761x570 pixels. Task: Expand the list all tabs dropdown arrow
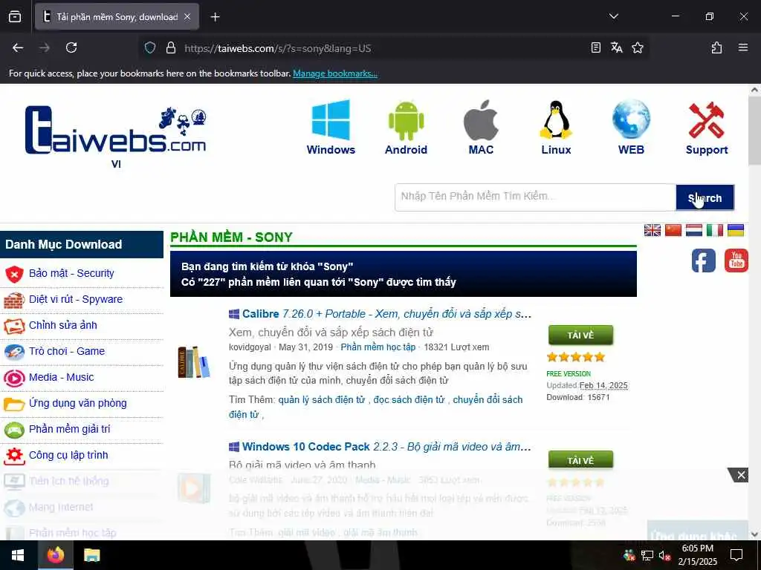pyautogui.click(x=613, y=16)
